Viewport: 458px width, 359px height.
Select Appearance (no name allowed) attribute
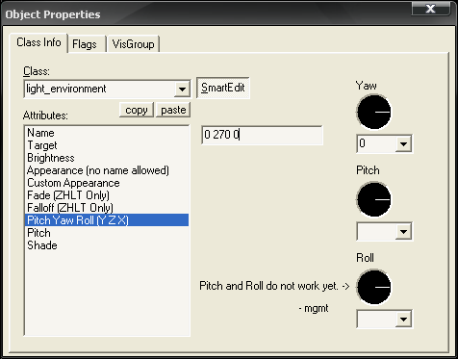(x=107, y=170)
